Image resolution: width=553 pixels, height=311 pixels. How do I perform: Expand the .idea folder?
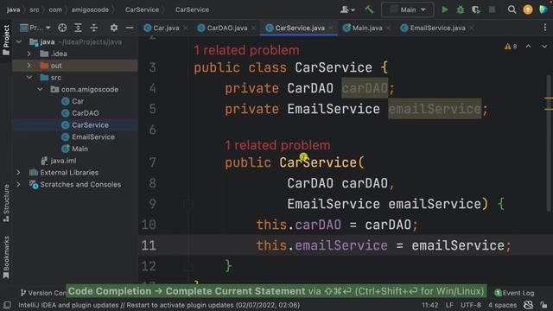(29, 54)
